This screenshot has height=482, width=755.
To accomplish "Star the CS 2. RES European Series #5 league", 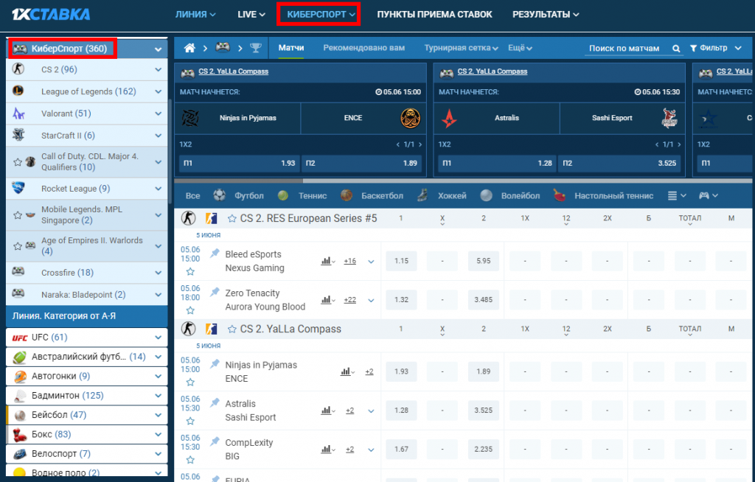I will pyautogui.click(x=232, y=219).
